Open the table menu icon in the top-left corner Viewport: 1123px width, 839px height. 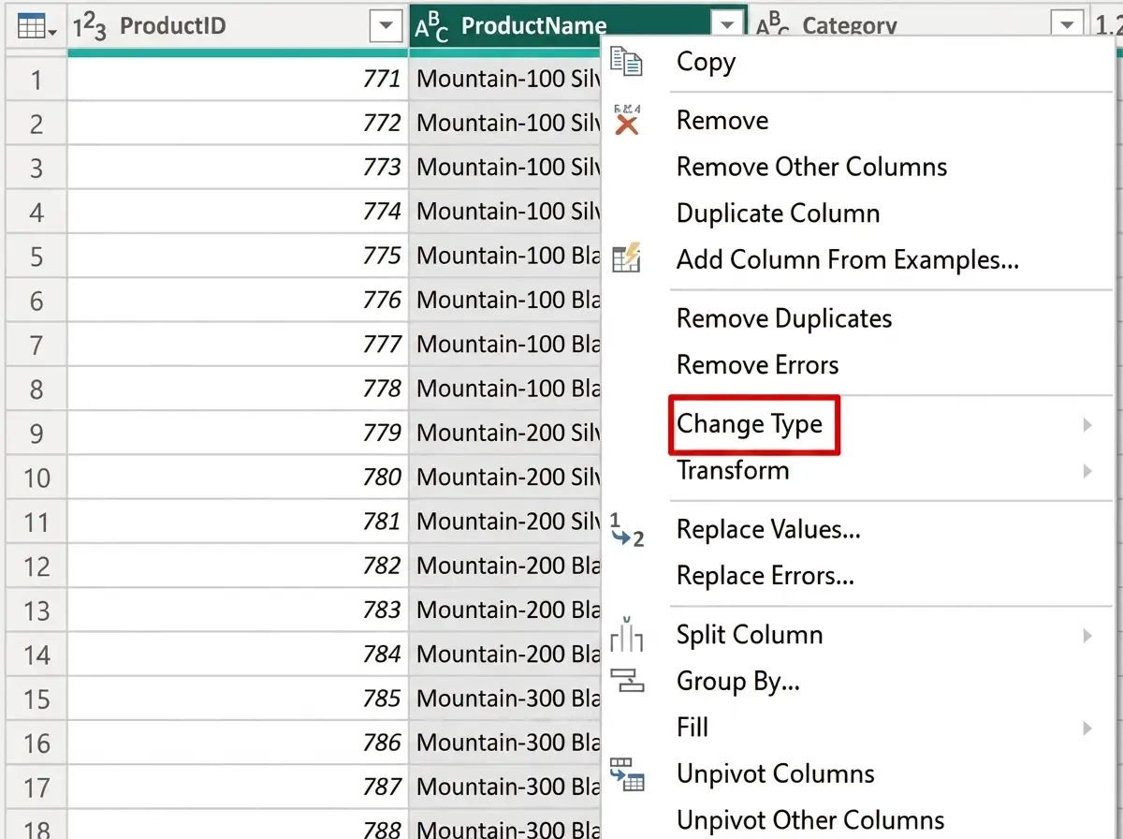pyautogui.click(x=36, y=27)
